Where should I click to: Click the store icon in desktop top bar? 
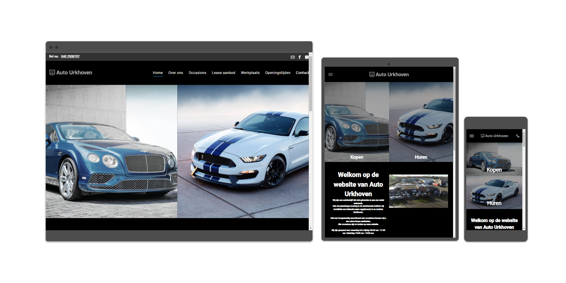point(306,57)
